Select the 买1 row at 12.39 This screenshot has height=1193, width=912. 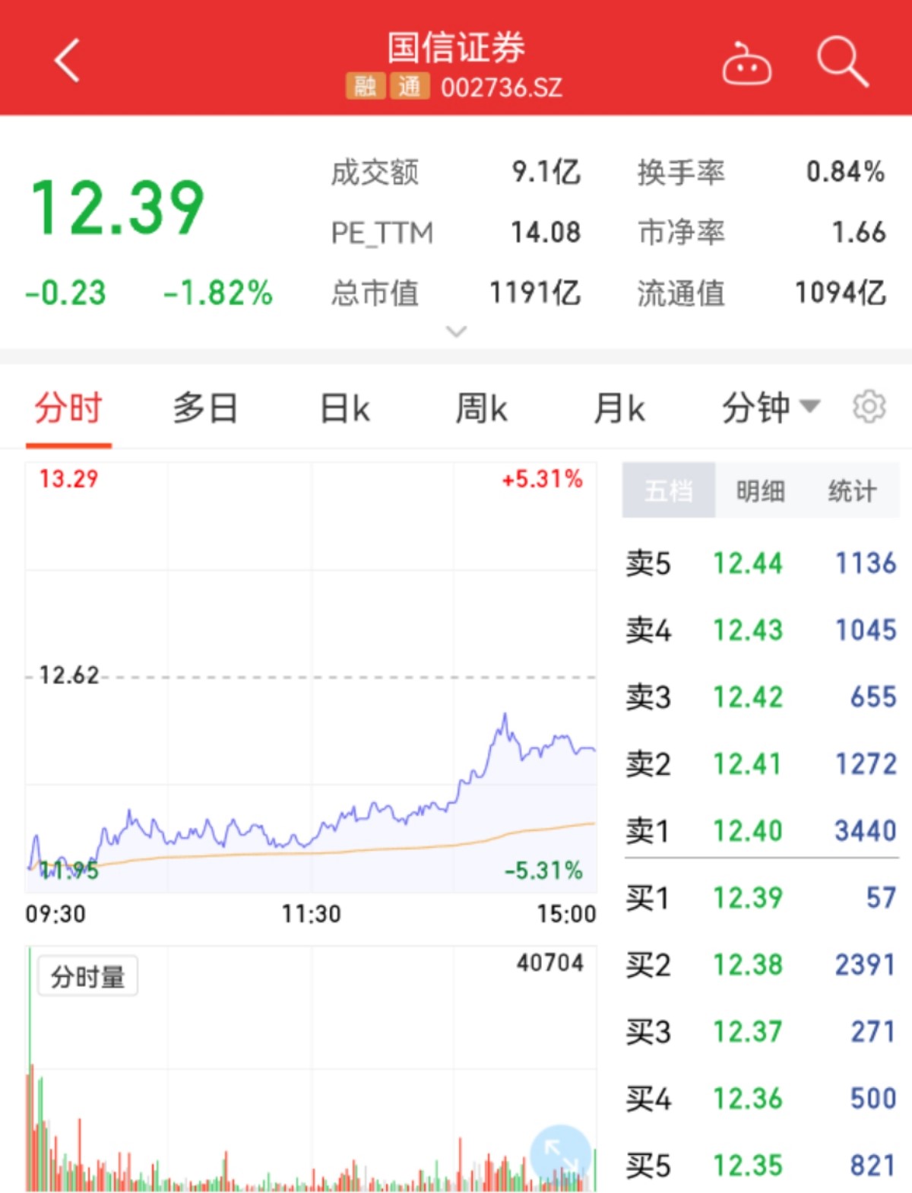pos(761,898)
